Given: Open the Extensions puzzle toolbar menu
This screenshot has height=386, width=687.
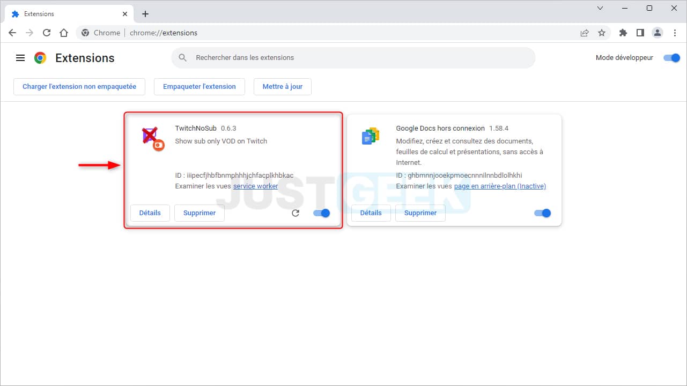Looking at the screenshot, I should click(623, 33).
